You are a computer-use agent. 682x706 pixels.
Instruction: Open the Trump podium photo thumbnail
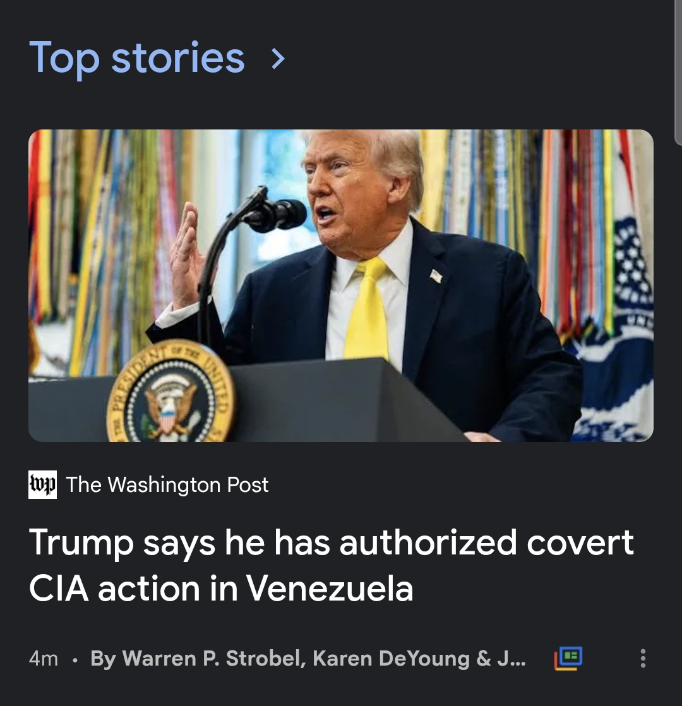(341, 285)
